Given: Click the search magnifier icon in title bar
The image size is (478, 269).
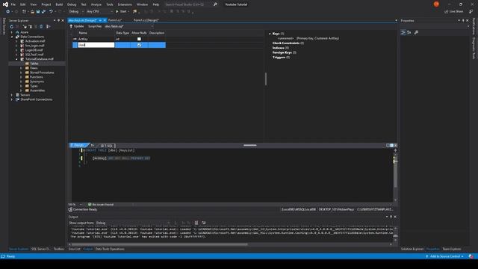Looking at the screenshot, I should coord(215,4).
